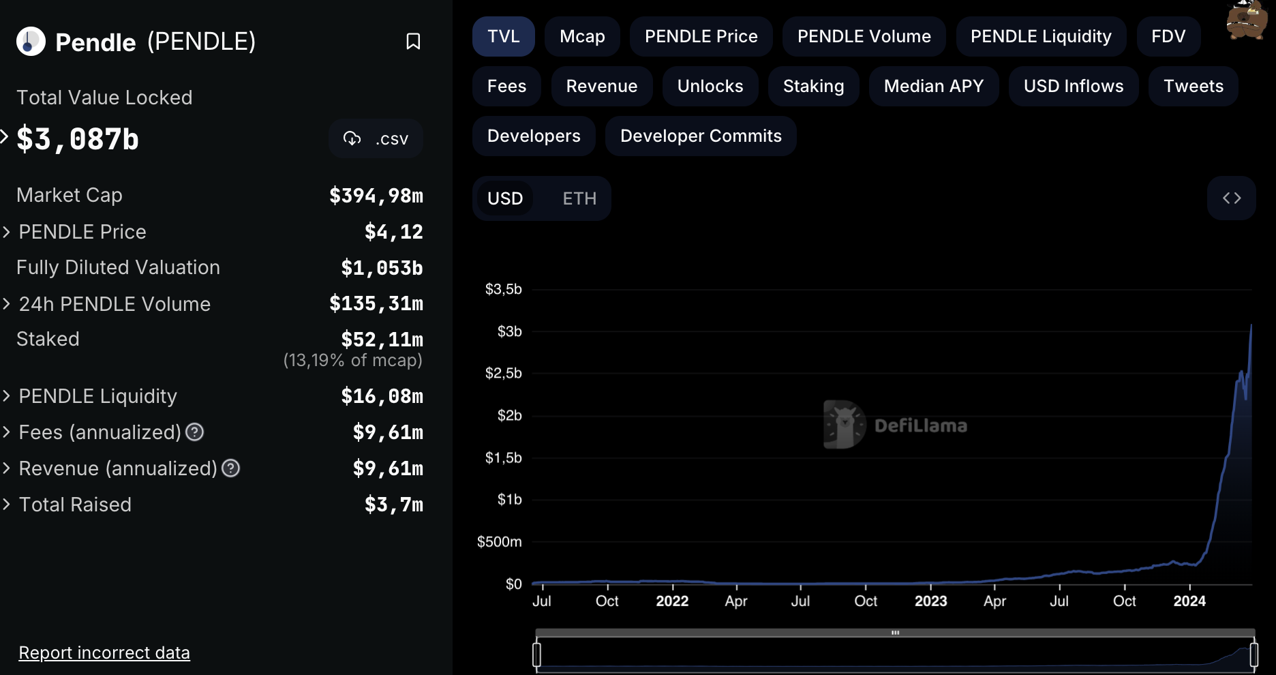Click the $3,087b TVL figure
1276x675 pixels.
tap(78, 139)
